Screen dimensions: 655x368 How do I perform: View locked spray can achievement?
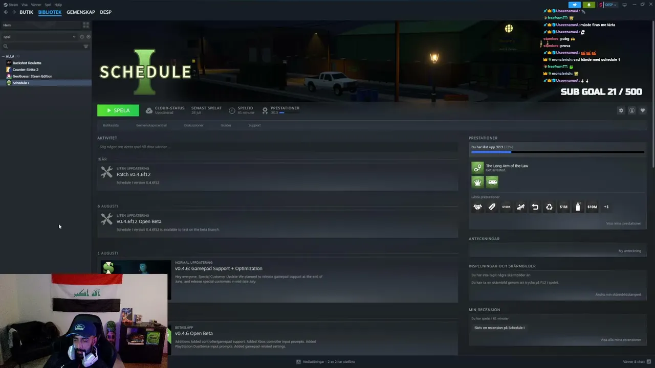tap(578, 207)
